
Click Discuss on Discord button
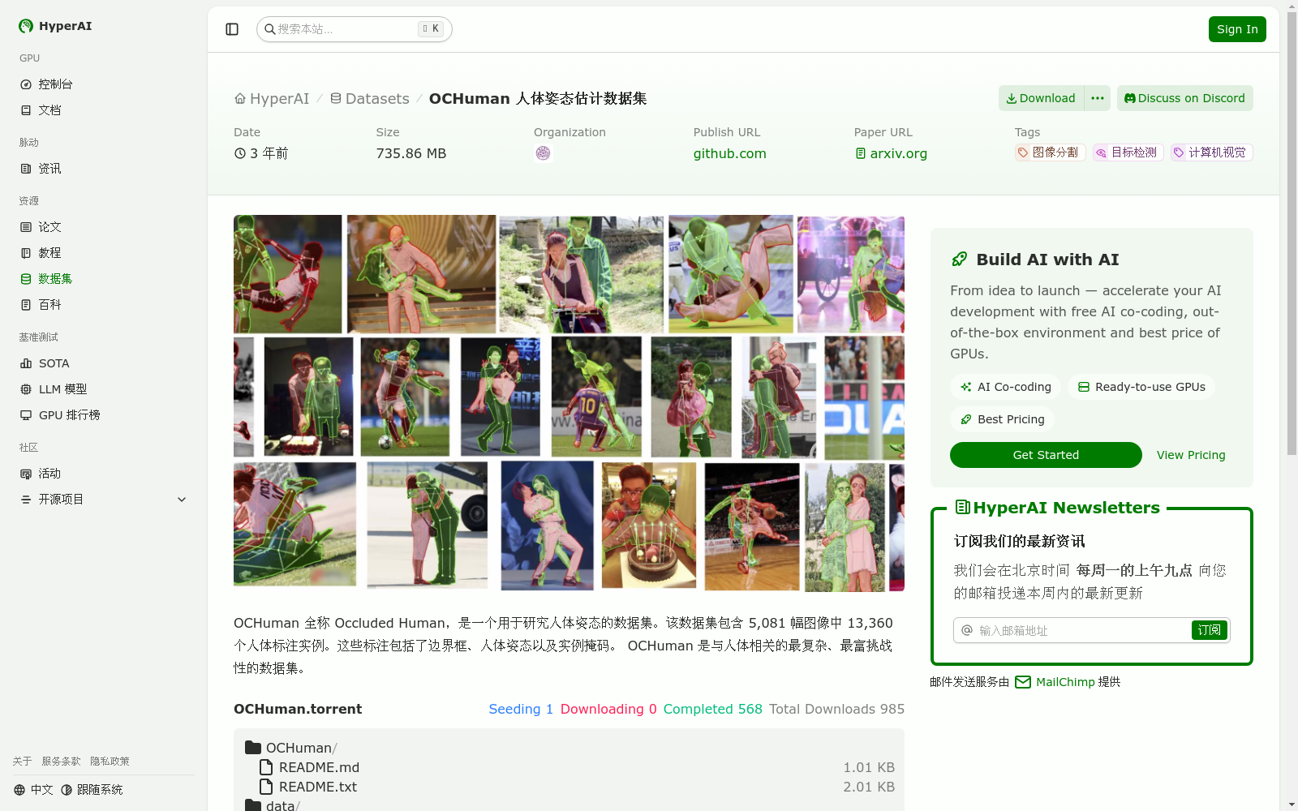1184,98
